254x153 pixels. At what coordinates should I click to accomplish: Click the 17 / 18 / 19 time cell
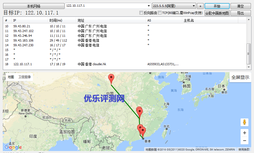click(58, 64)
